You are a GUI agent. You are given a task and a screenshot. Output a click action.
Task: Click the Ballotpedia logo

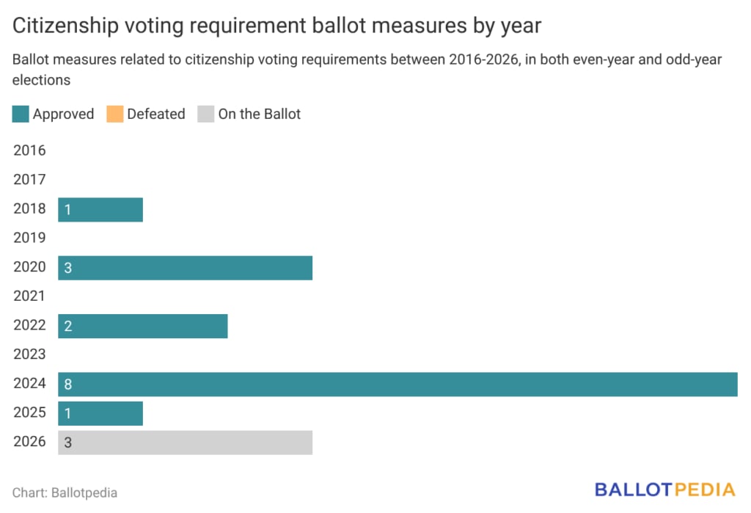[x=664, y=490]
